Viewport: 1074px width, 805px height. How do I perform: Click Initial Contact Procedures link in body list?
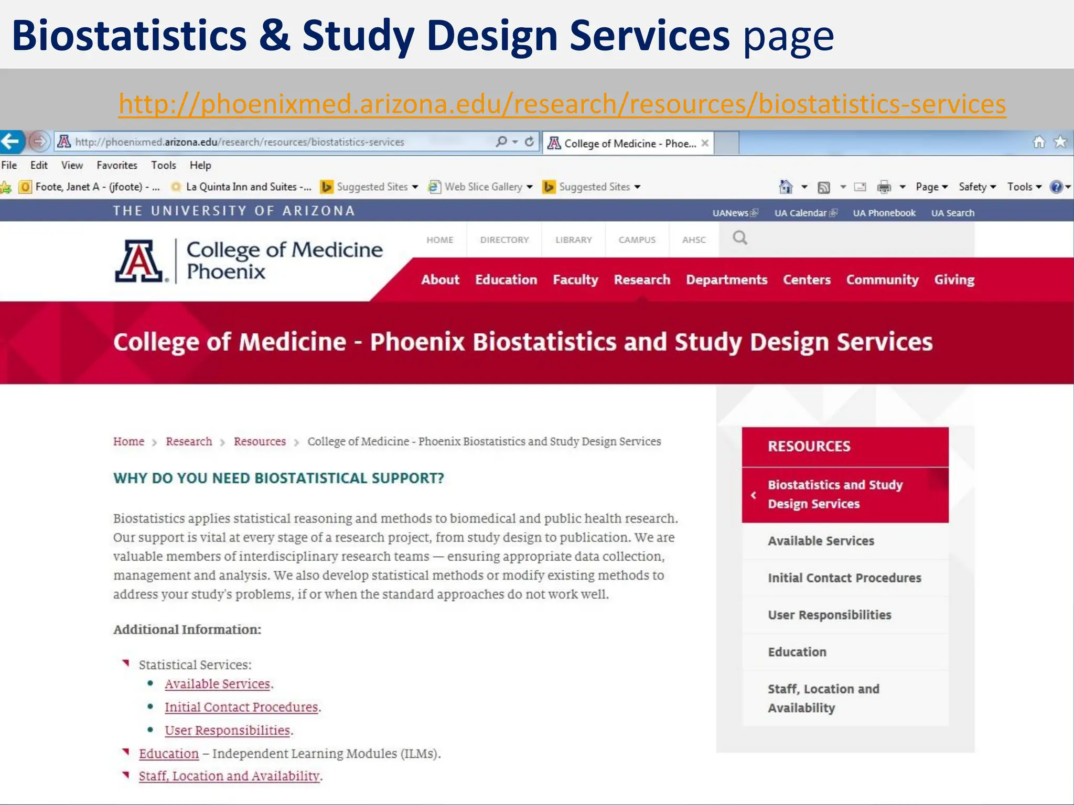(241, 708)
